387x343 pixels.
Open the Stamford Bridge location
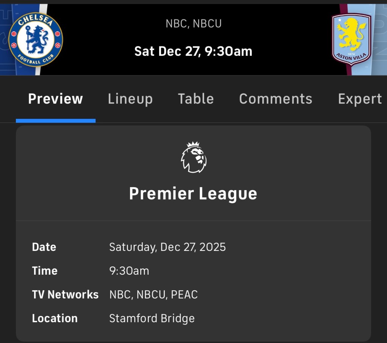click(x=152, y=318)
